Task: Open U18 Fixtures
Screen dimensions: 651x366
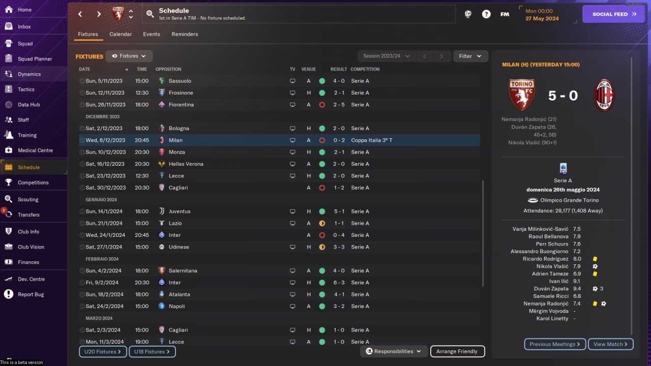Action: pyautogui.click(x=152, y=351)
